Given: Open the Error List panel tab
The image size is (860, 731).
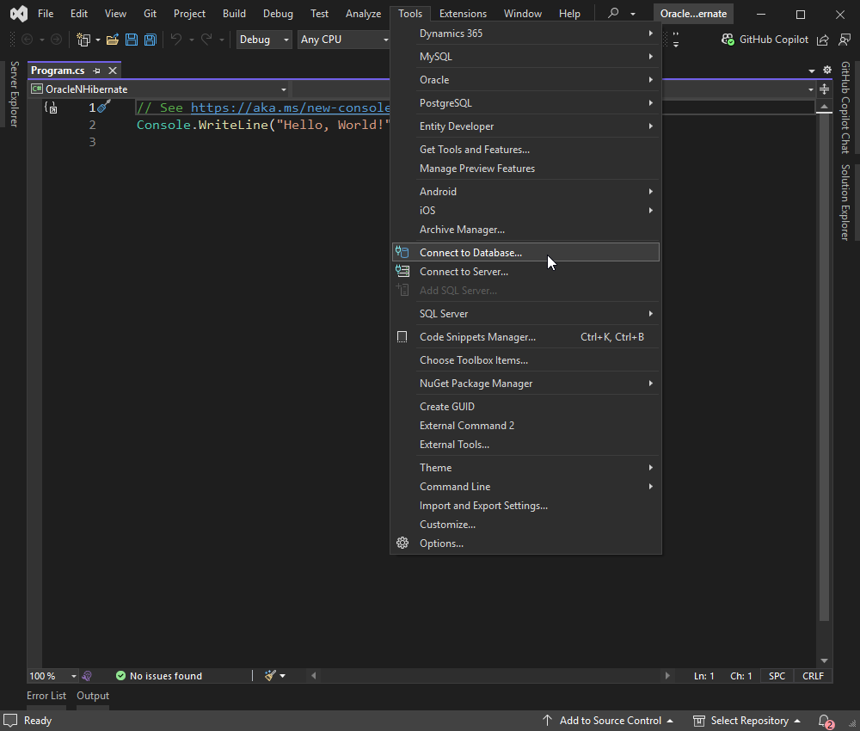Looking at the screenshot, I should tap(46, 696).
